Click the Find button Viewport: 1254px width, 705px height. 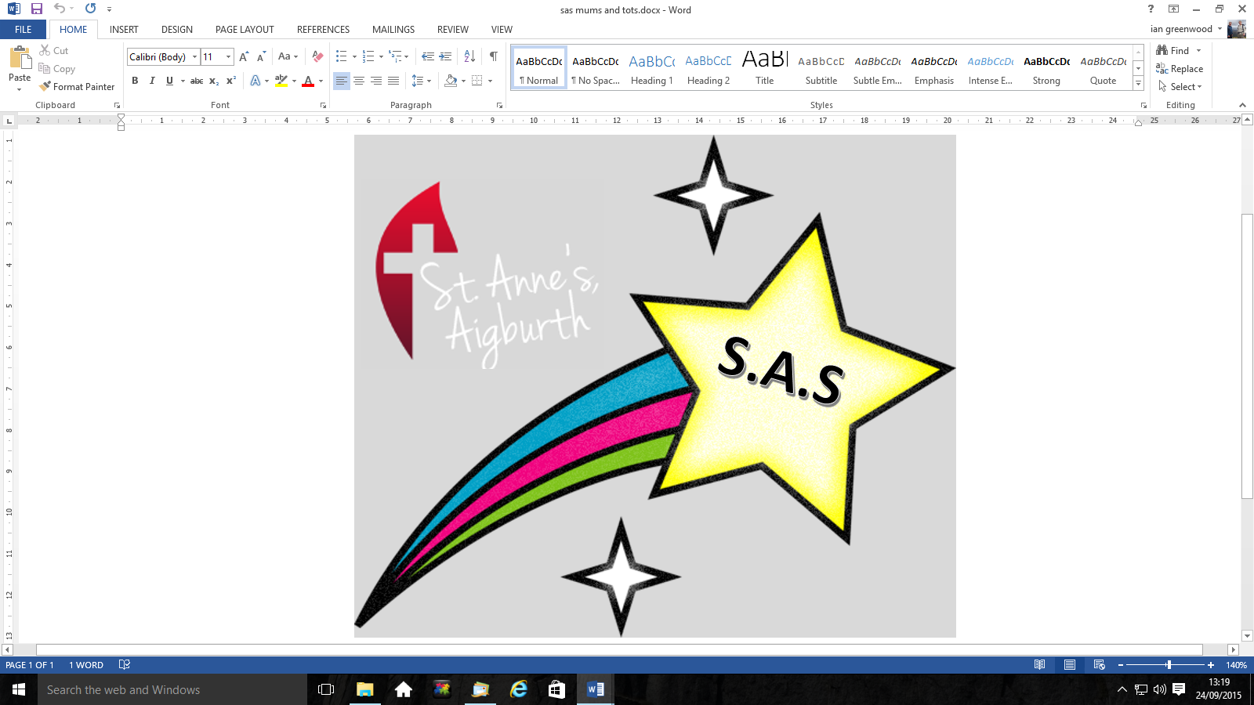point(1173,50)
